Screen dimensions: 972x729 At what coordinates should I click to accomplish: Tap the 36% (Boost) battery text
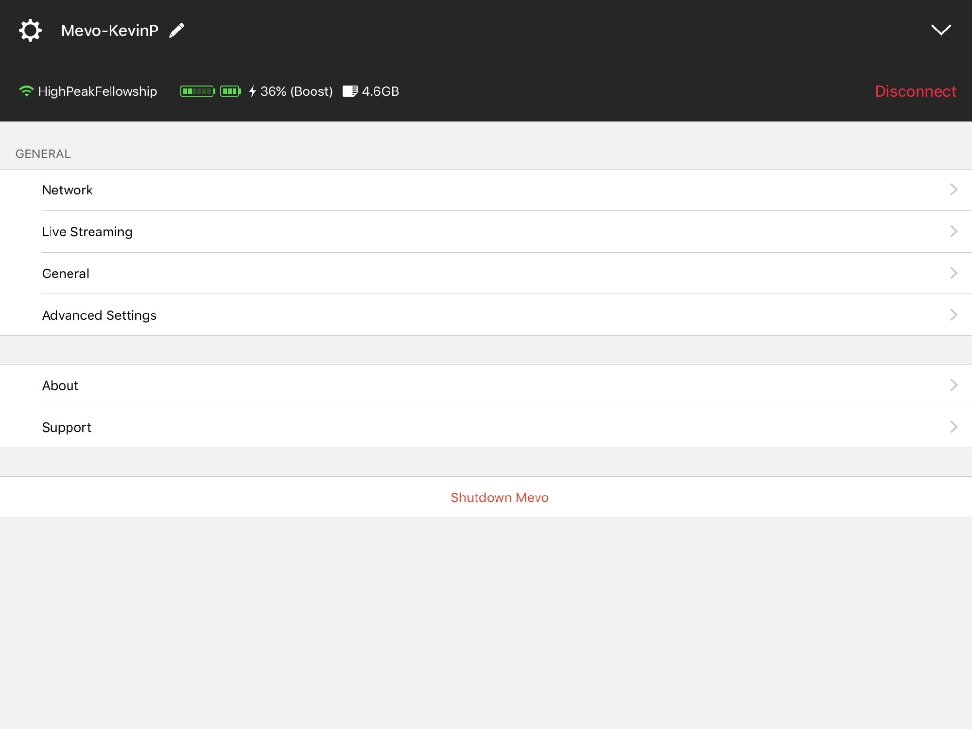coord(296,91)
